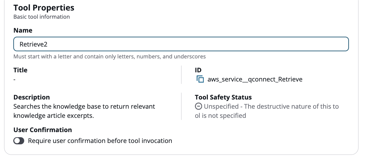Image resolution: width=366 pixels, height=163 pixels.
Task: Click the 'Basic tool information' subtitle
Action: (42, 17)
